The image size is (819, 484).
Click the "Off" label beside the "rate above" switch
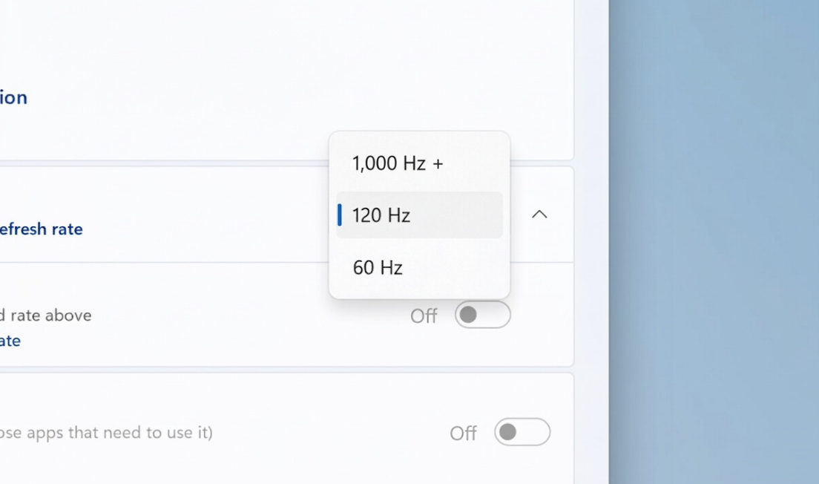[424, 316]
